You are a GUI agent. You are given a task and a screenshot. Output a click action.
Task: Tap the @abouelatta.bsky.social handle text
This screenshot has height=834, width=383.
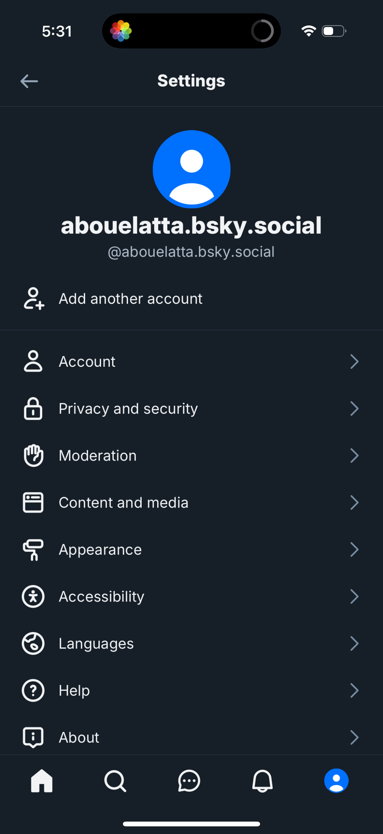191,252
